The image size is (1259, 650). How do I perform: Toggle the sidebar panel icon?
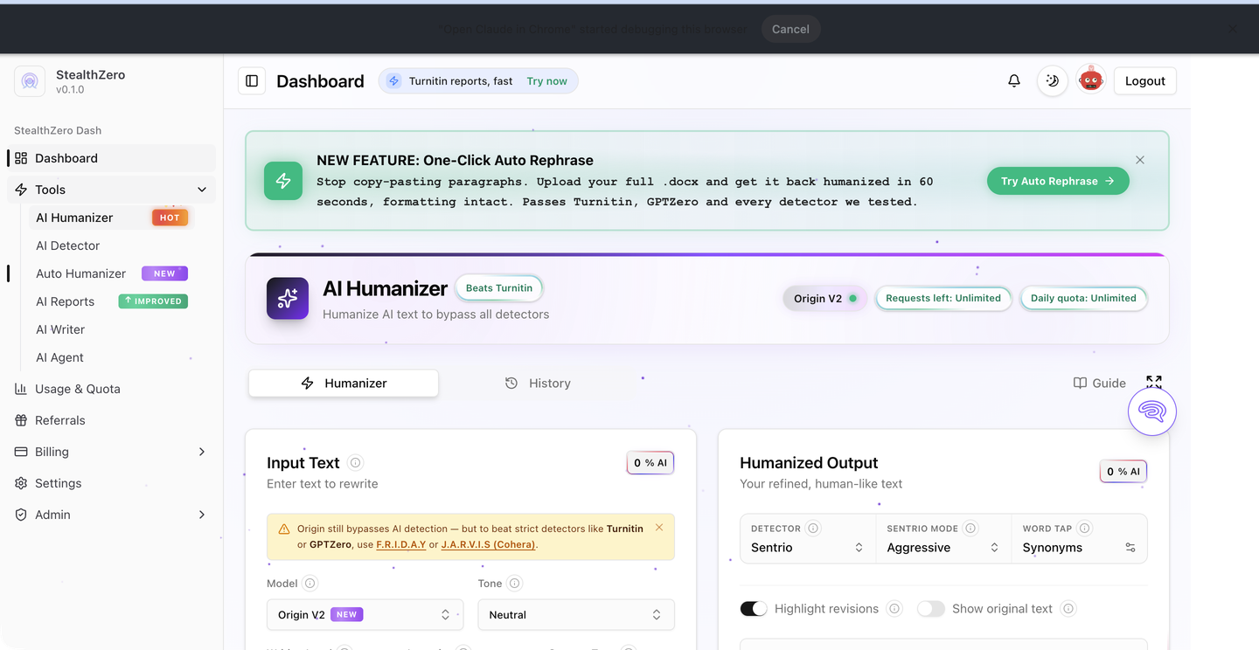click(x=252, y=81)
